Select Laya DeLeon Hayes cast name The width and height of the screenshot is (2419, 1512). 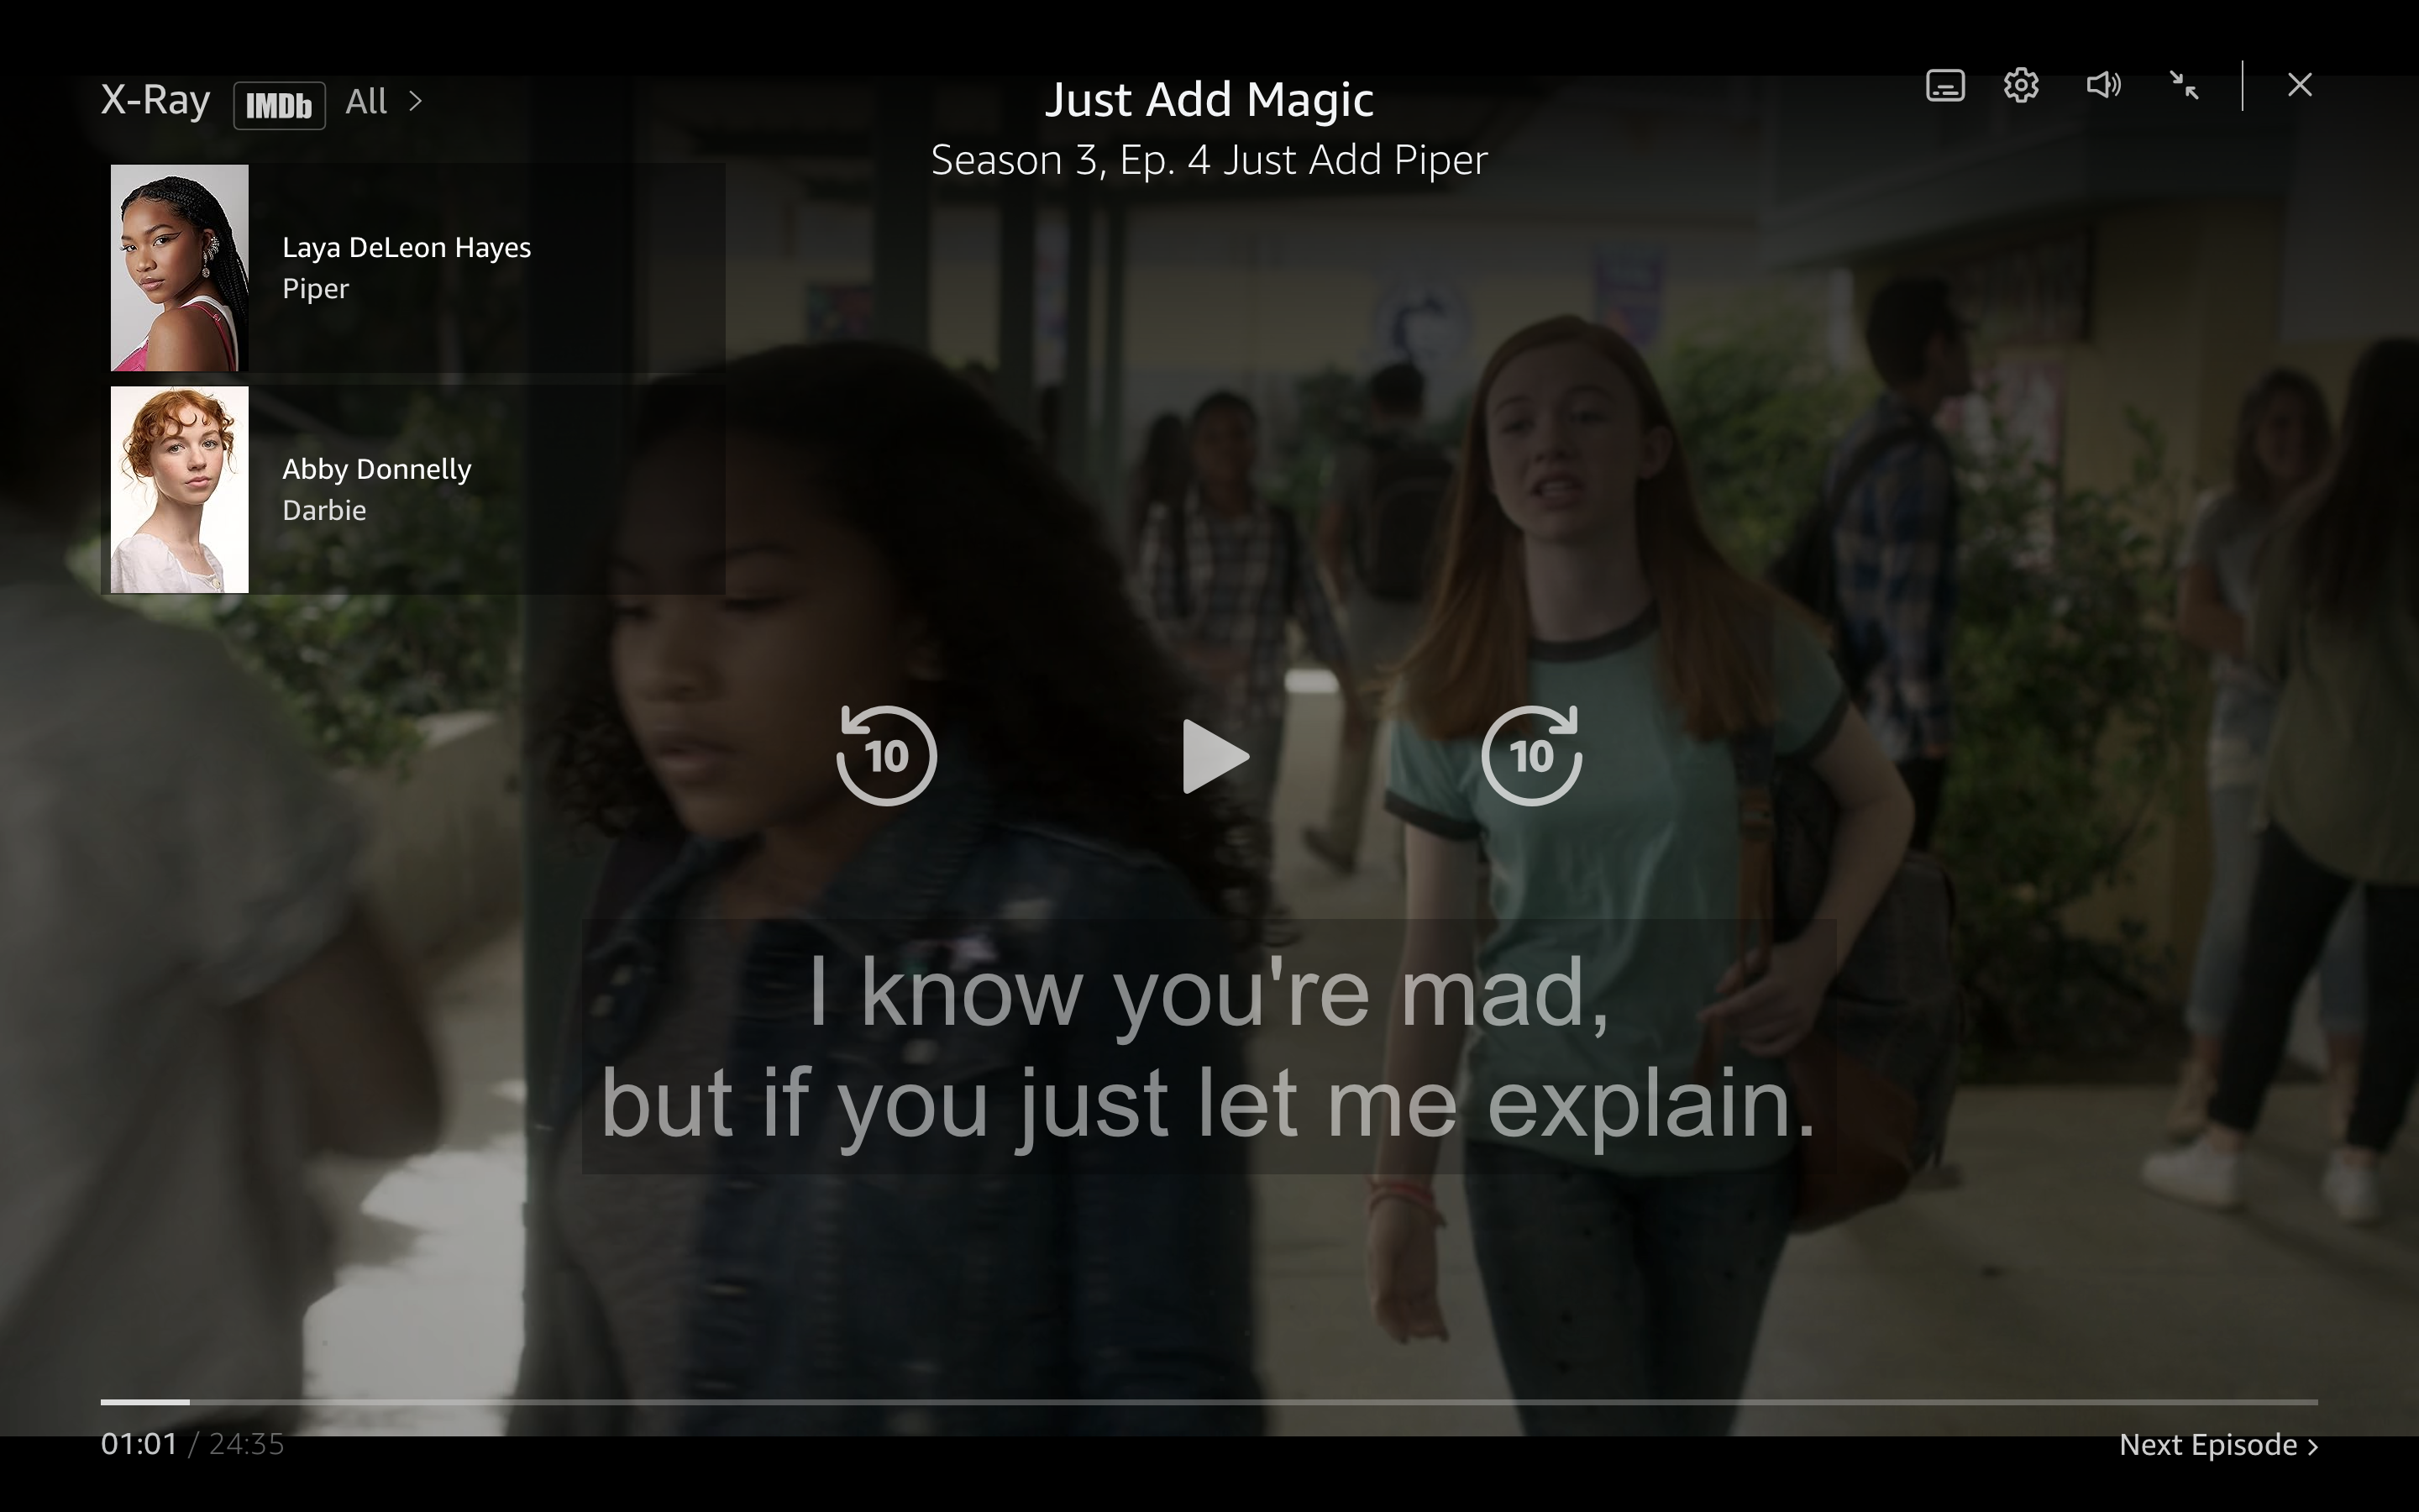[x=406, y=247]
